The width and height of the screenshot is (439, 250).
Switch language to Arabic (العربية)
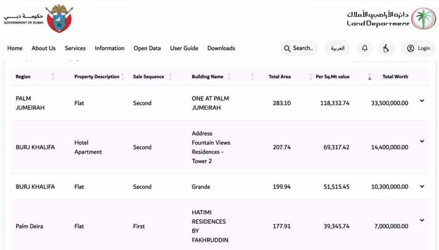tap(337, 48)
